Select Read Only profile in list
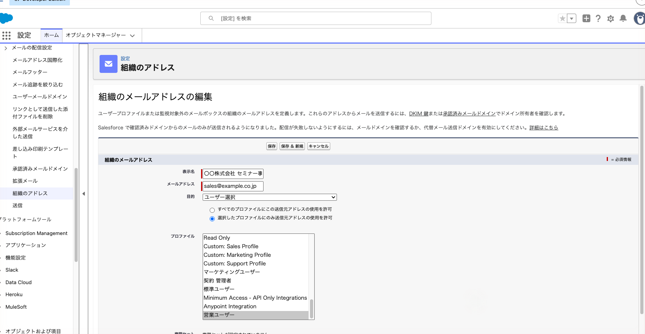 (x=256, y=238)
